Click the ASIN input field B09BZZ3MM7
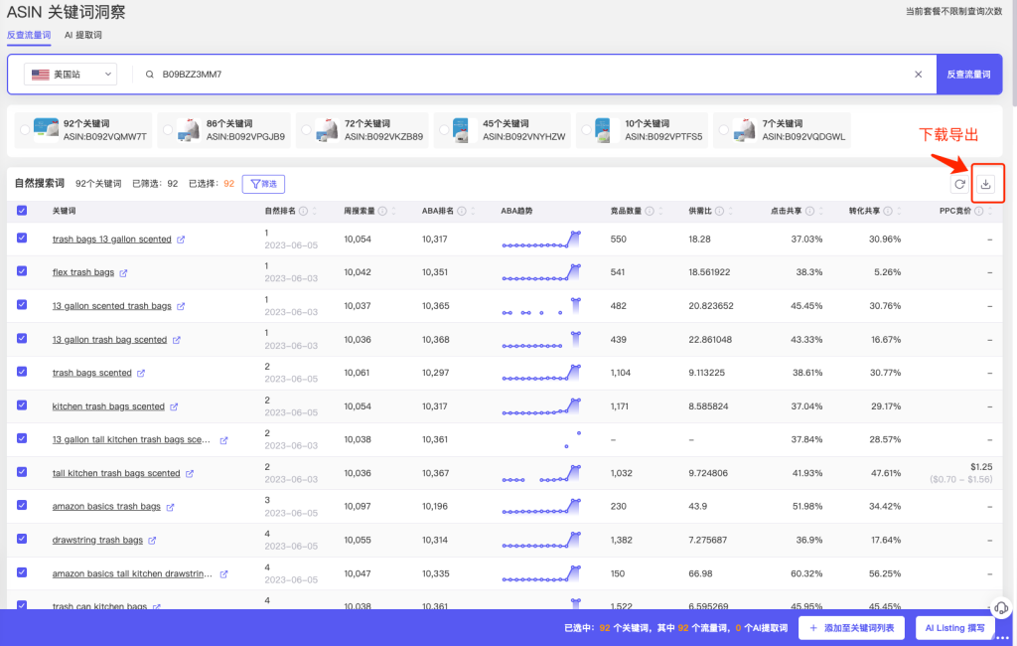This screenshot has height=646, width=1017. pyautogui.click(x=532, y=75)
